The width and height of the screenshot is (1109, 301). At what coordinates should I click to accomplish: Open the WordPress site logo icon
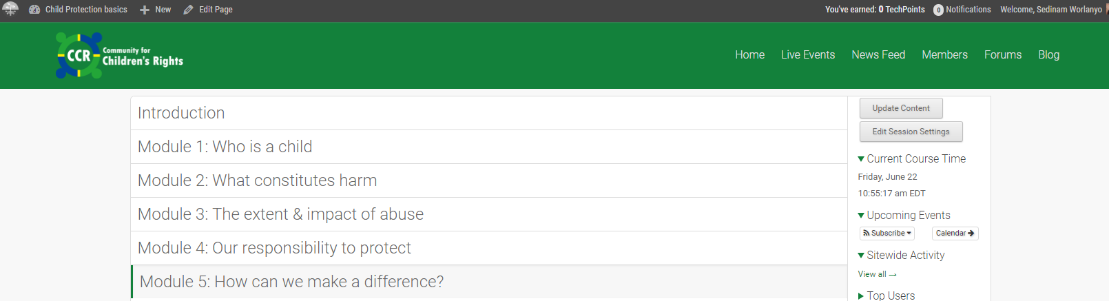click(10, 9)
